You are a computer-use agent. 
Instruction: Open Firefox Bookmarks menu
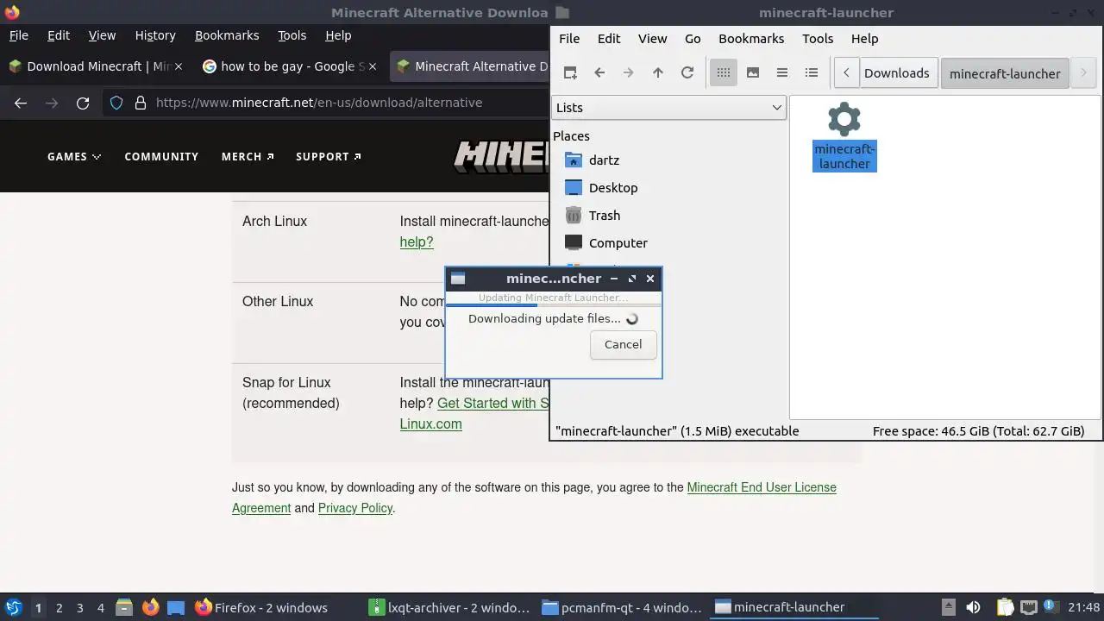pyautogui.click(x=227, y=35)
